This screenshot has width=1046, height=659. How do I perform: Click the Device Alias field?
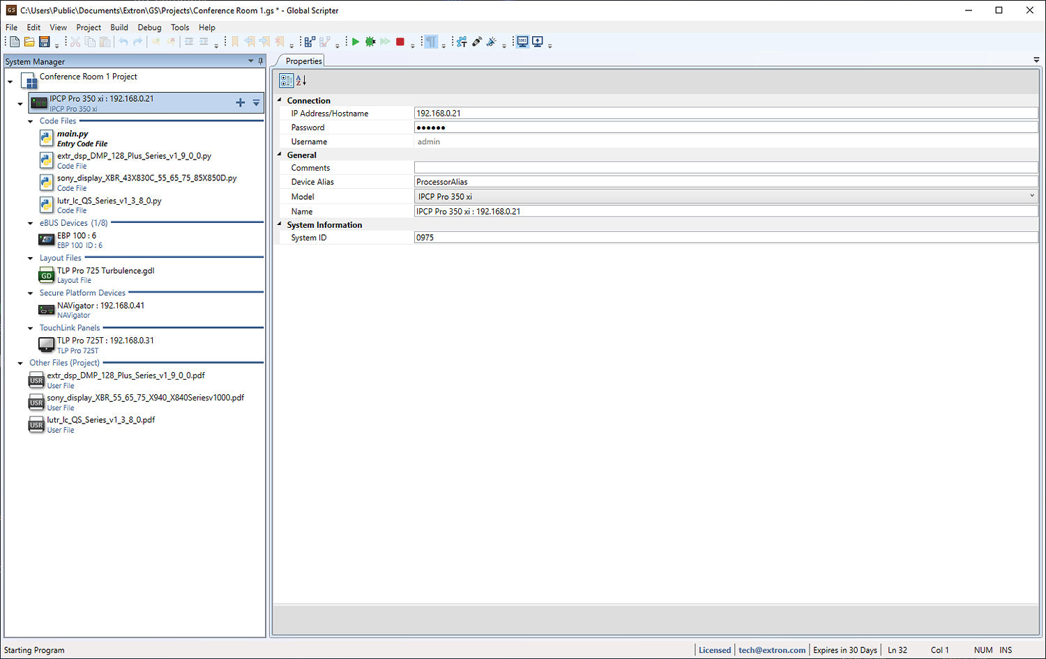tap(726, 181)
